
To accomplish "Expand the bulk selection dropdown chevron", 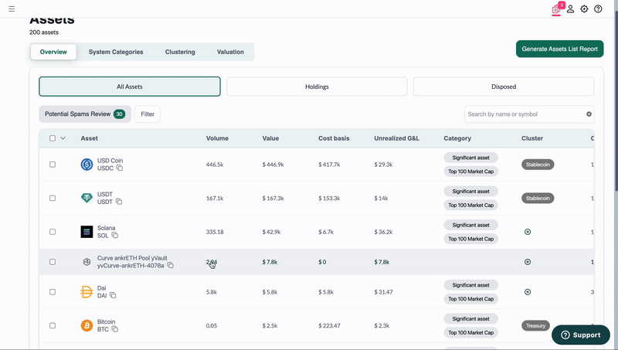I will (x=63, y=138).
